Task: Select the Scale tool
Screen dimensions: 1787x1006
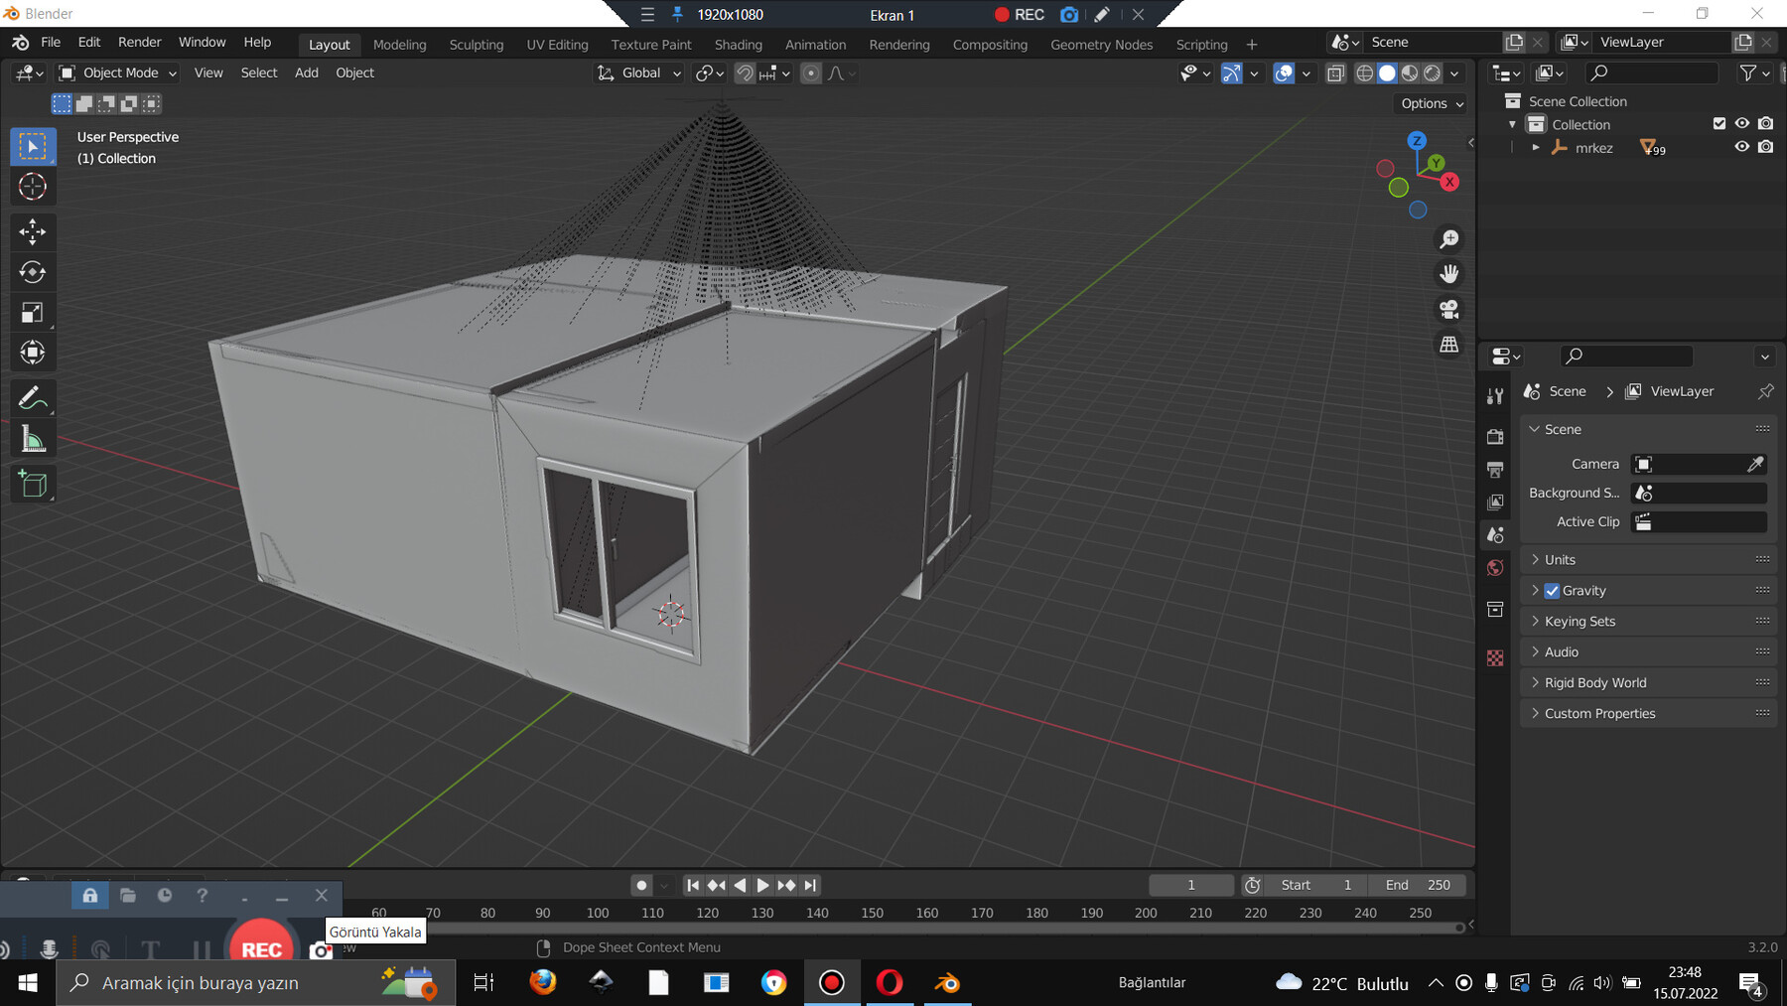Action: click(33, 312)
